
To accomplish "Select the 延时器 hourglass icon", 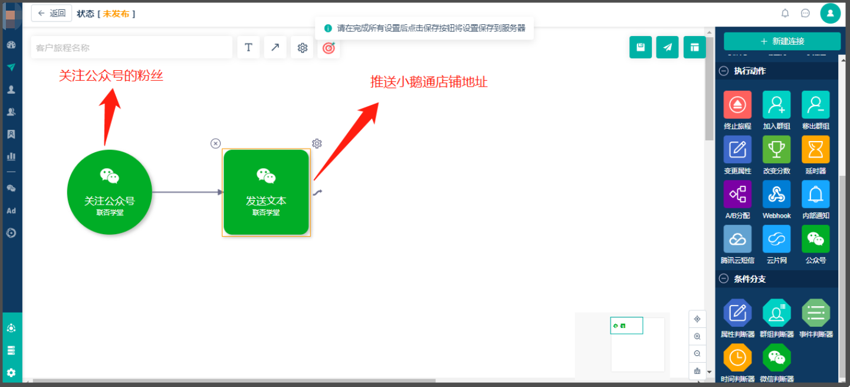I will coord(816,150).
